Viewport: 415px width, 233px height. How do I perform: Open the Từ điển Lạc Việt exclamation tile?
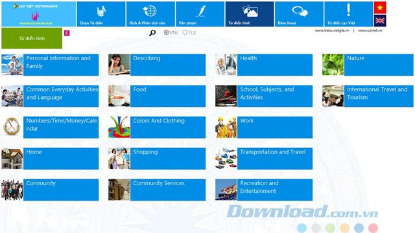tap(349, 14)
